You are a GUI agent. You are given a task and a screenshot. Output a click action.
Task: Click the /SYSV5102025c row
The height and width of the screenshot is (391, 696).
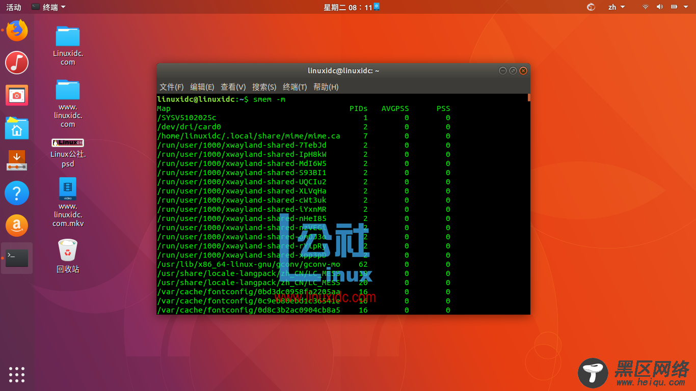coord(303,118)
